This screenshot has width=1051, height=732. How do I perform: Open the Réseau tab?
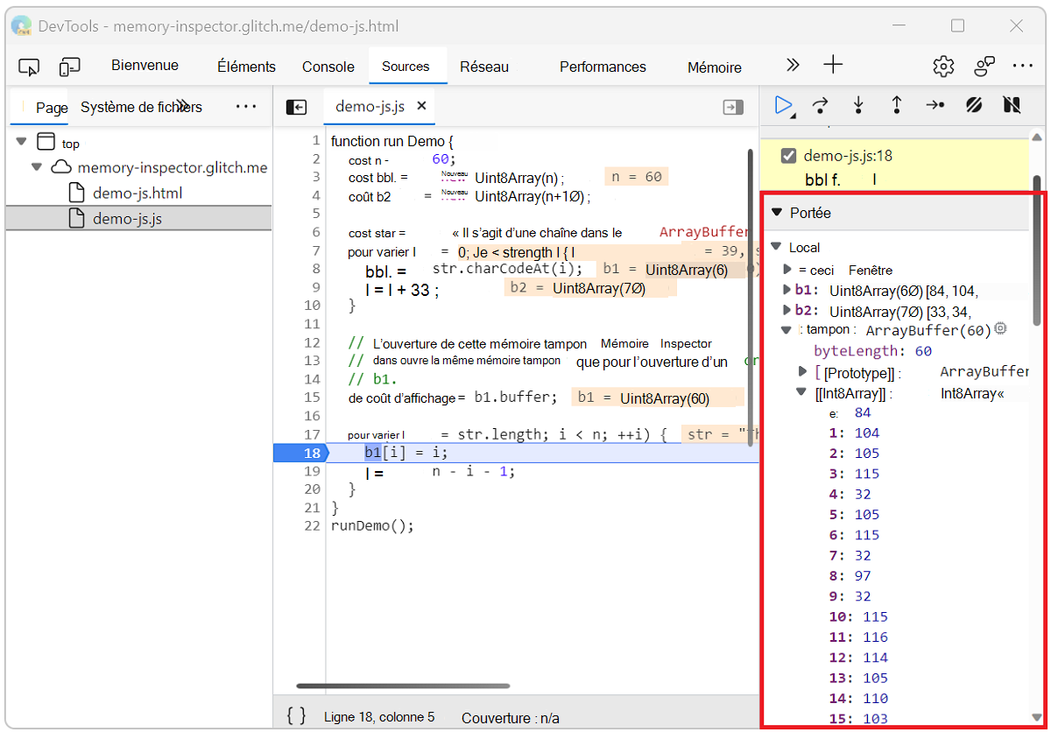(484, 67)
